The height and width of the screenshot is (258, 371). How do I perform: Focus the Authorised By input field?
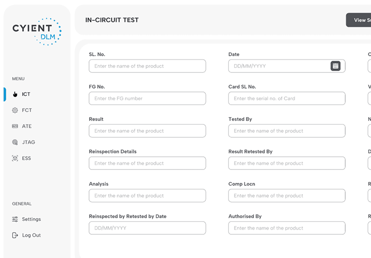tap(287, 228)
